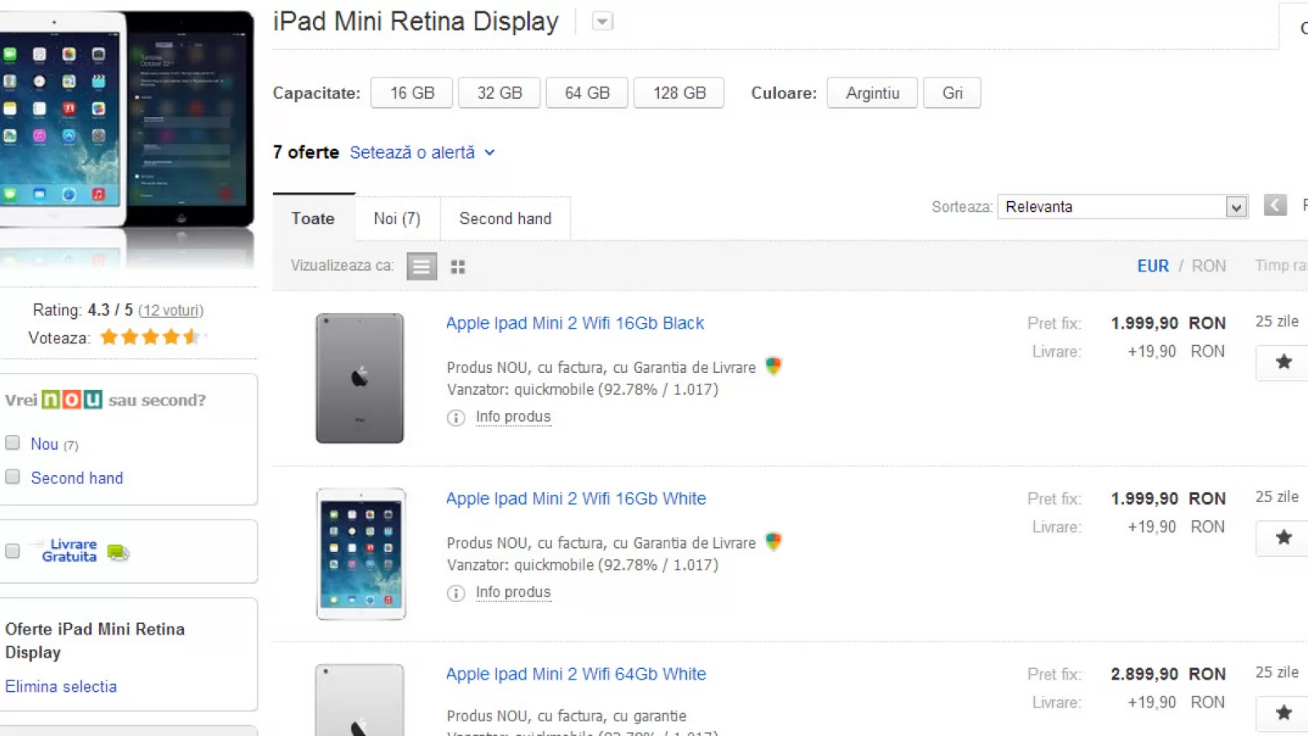
Task: Enable Livrare Gratuita checkbox
Action: [12, 551]
